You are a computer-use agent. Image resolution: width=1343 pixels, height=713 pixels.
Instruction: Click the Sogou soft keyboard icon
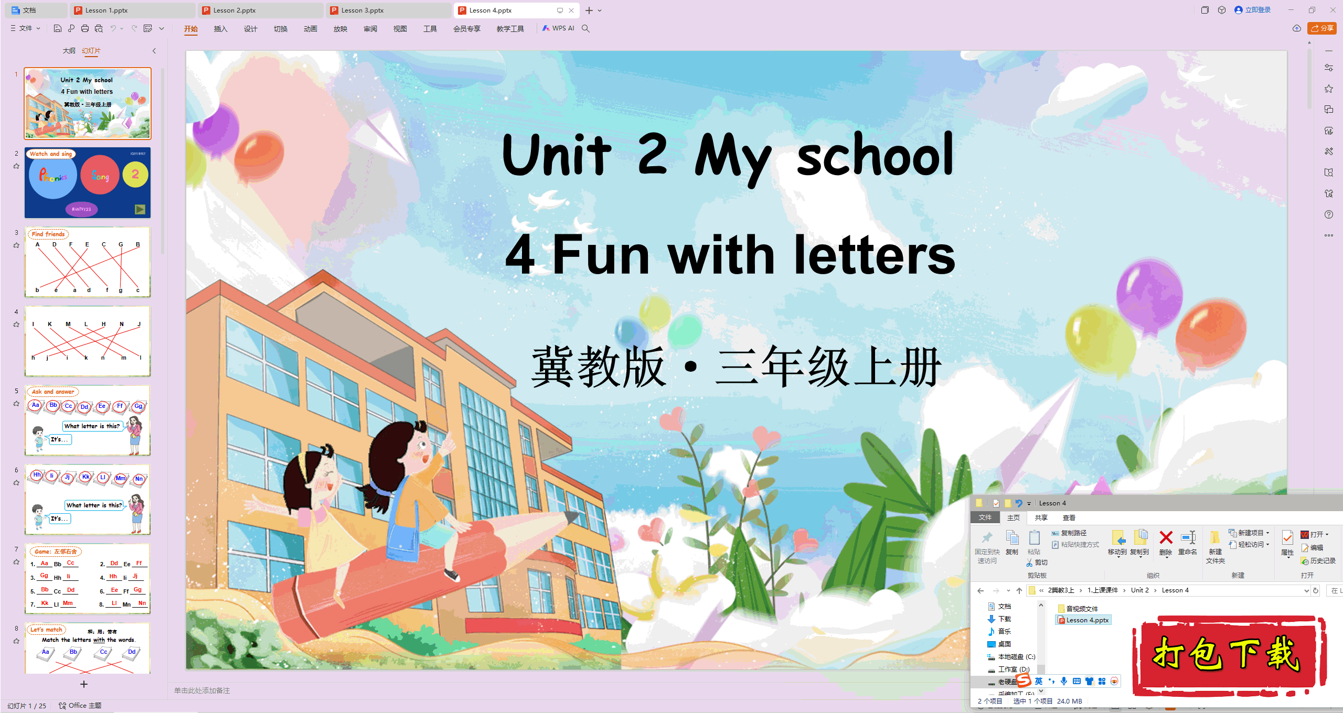1076,681
